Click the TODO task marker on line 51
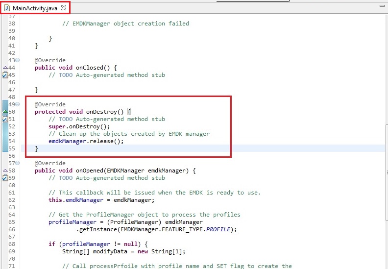Viewport: 388px width, 269px height. click(x=5, y=119)
